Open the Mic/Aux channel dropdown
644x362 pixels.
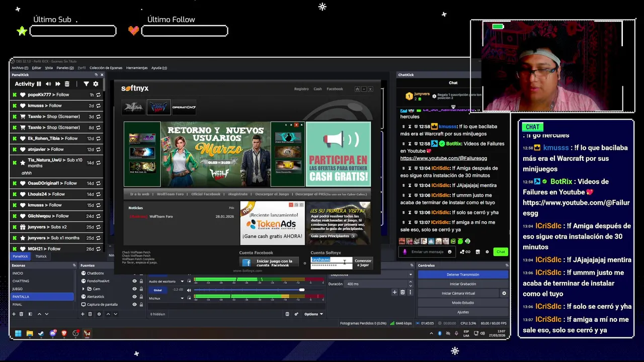coord(182,298)
